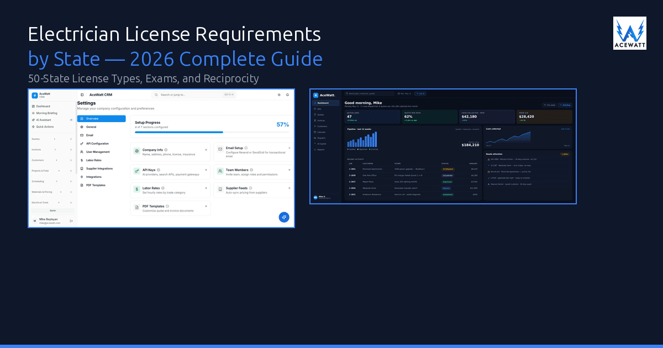Click the PDF Templates card document icon
Viewport: 663px width, 348px height.
(x=137, y=208)
